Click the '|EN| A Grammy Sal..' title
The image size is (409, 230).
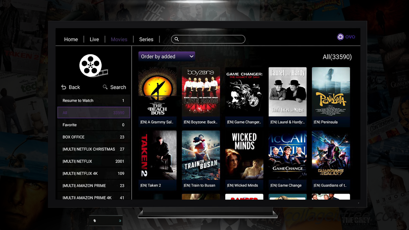pyautogui.click(x=157, y=122)
